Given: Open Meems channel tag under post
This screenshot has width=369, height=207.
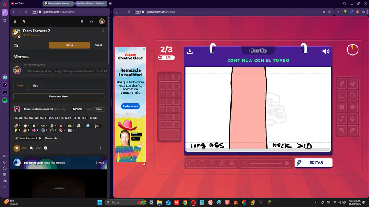Looking at the screenshot, I should [50, 138].
